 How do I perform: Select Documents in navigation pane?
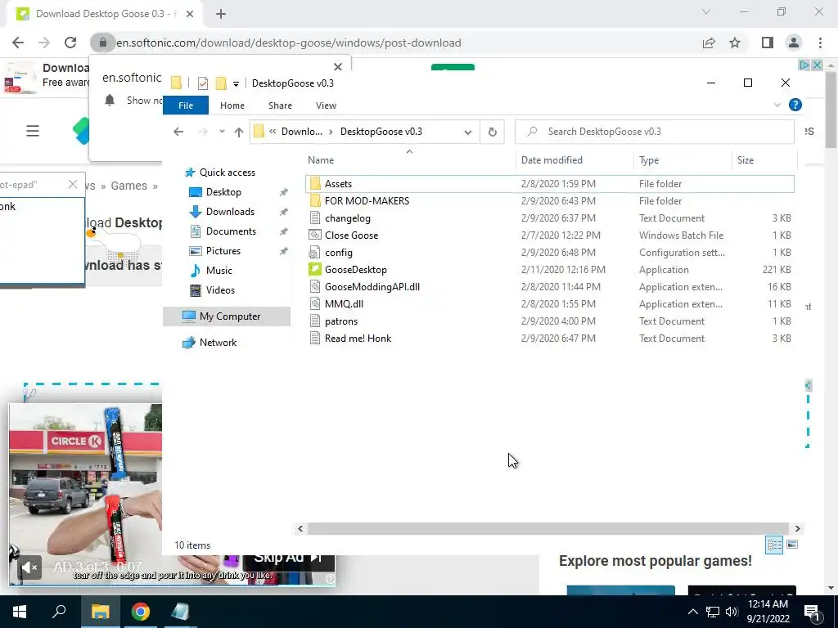click(x=231, y=231)
